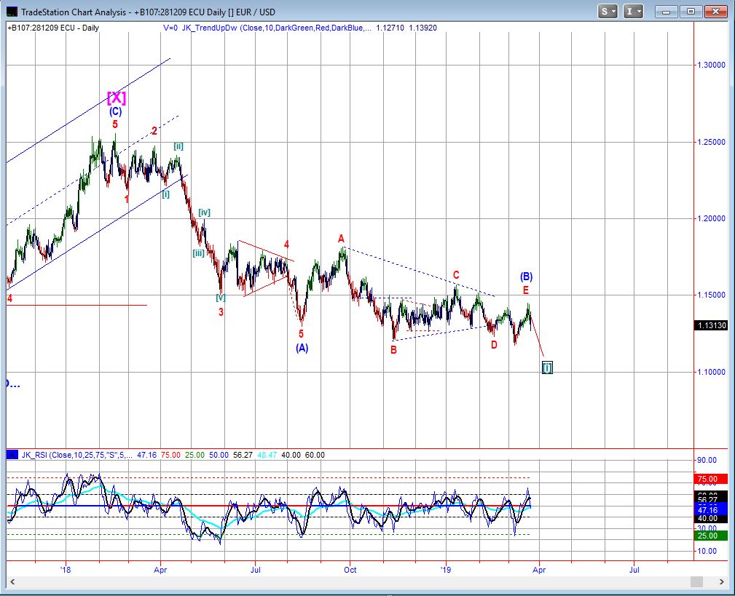
Task: Maximize the TradeStation chart window
Action: click(x=691, y=12)
